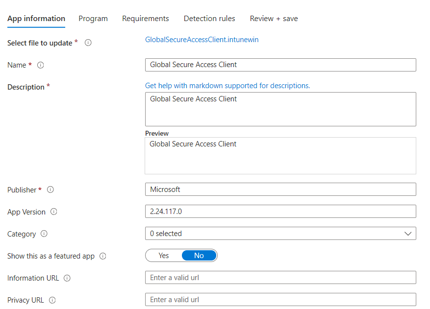This screenshot has height=309, width=430.
Task: Click the App Version info icon
Action: (x=54, y=212)
